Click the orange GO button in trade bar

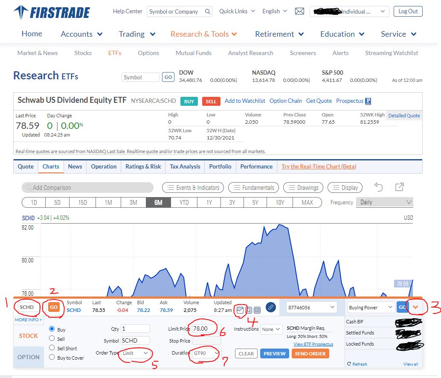click(x=54, y=307)
